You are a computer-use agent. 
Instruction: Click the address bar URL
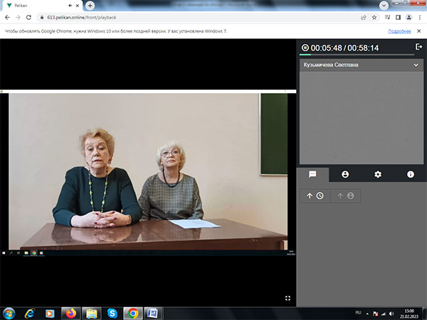coord(82,17)
